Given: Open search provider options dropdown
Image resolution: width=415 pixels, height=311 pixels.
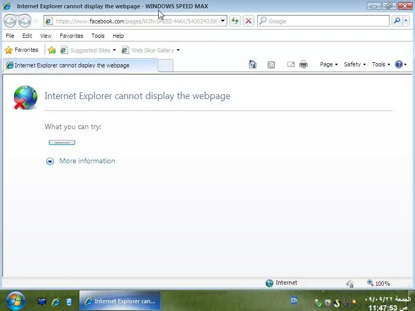Looking at the screenshot, I should [406, 21].
